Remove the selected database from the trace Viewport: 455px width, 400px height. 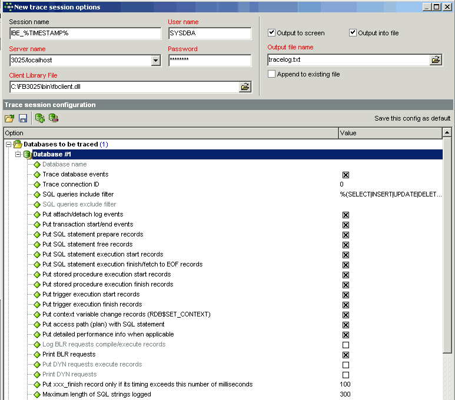pyautogui.click(x=54, y=118)
